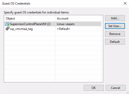The width and height of the screenshot is (129, 94).
Task: Click the Add... button
Action: coord(115,18)
